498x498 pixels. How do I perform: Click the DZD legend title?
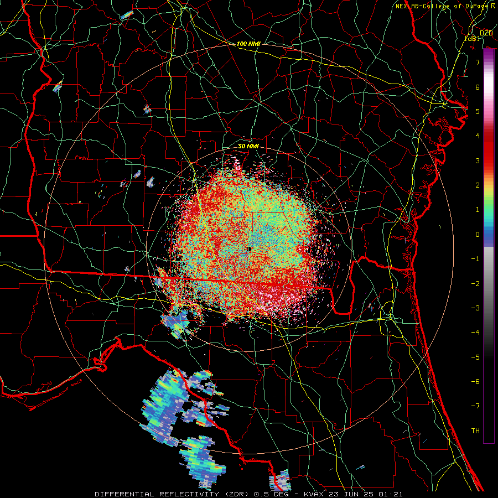486,33
